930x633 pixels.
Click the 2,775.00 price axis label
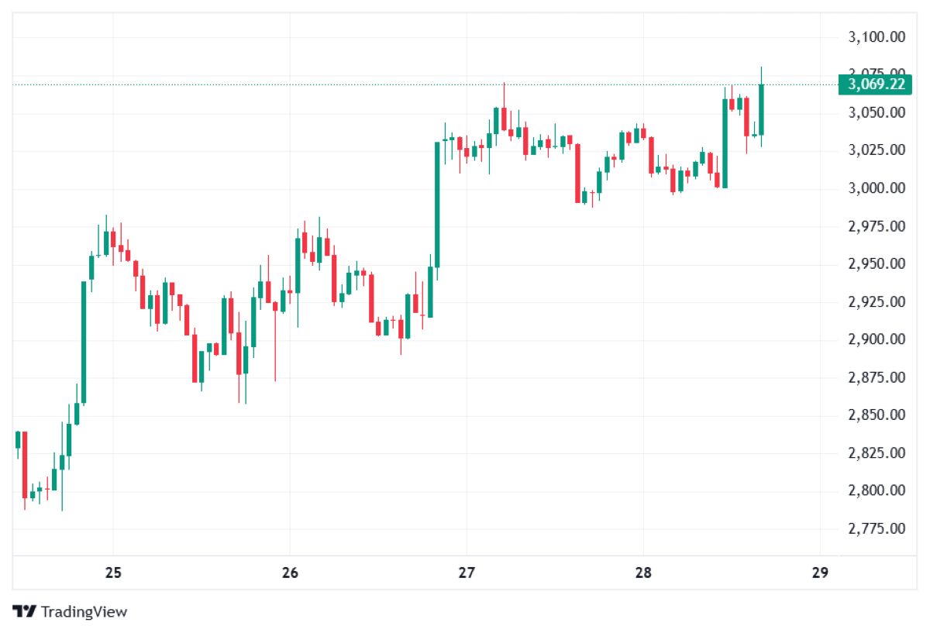[x=877, y=528]
